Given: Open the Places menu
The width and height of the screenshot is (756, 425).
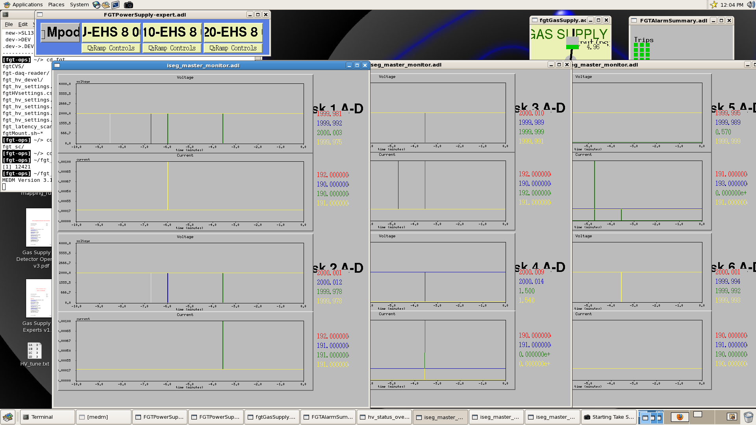Looking at the screenshot, I should [x=56, y=5].
